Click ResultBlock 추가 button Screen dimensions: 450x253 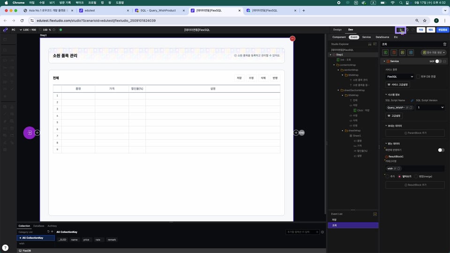[415, 185]
